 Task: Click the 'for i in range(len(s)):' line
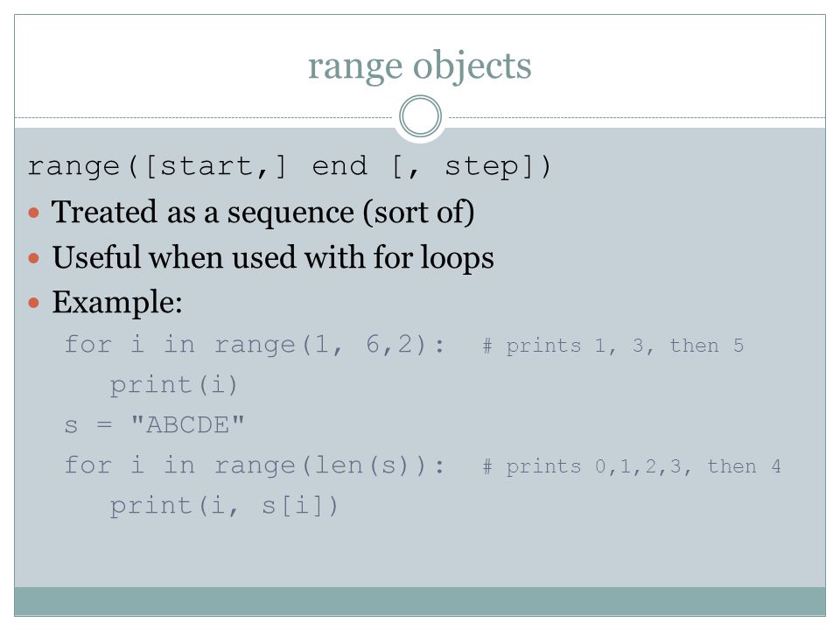[x=255, y=465]
